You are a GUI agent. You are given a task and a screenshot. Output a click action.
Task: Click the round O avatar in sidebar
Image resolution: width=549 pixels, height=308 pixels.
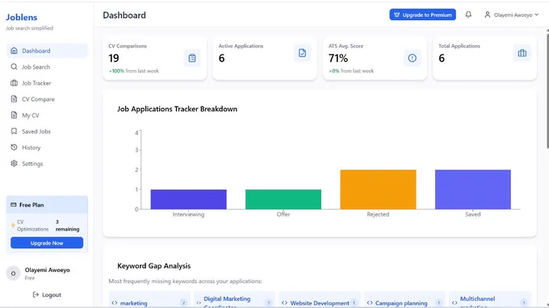[x=13, y=273]
